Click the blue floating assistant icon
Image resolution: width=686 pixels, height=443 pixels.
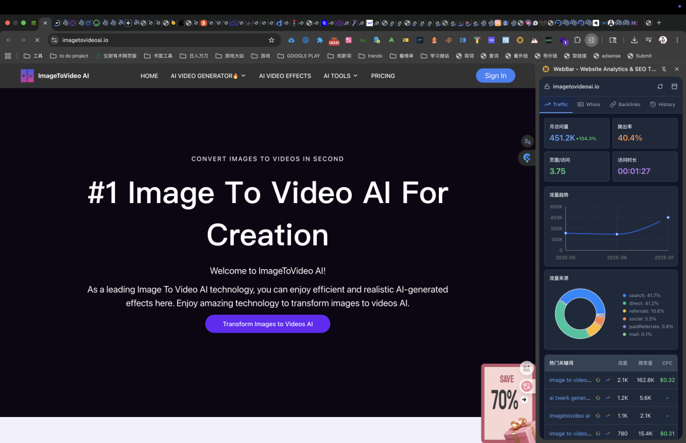pos(527,158)
